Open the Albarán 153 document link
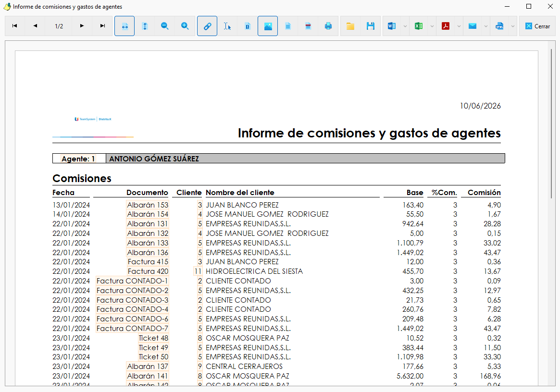The width and height of the screenshot is (560, 392). tap(148, 205)
